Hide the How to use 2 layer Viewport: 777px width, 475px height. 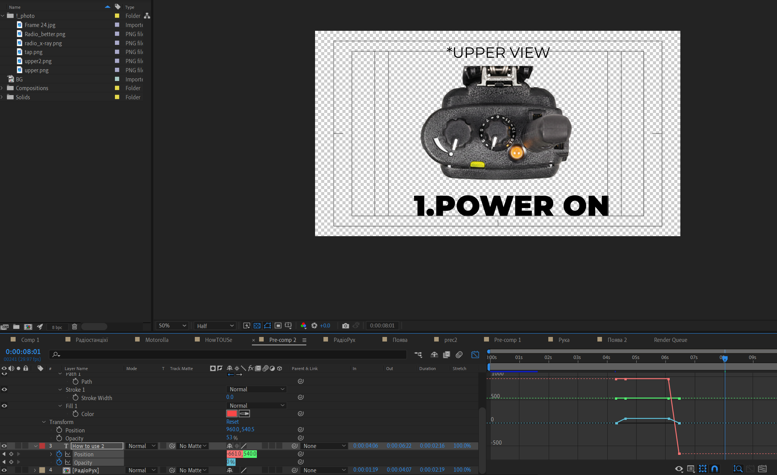click(4, 446)
